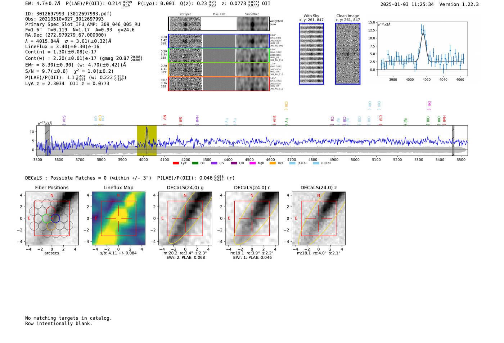Click the 'Obs: 20210510v027_3012697993' line

(64, 19)
